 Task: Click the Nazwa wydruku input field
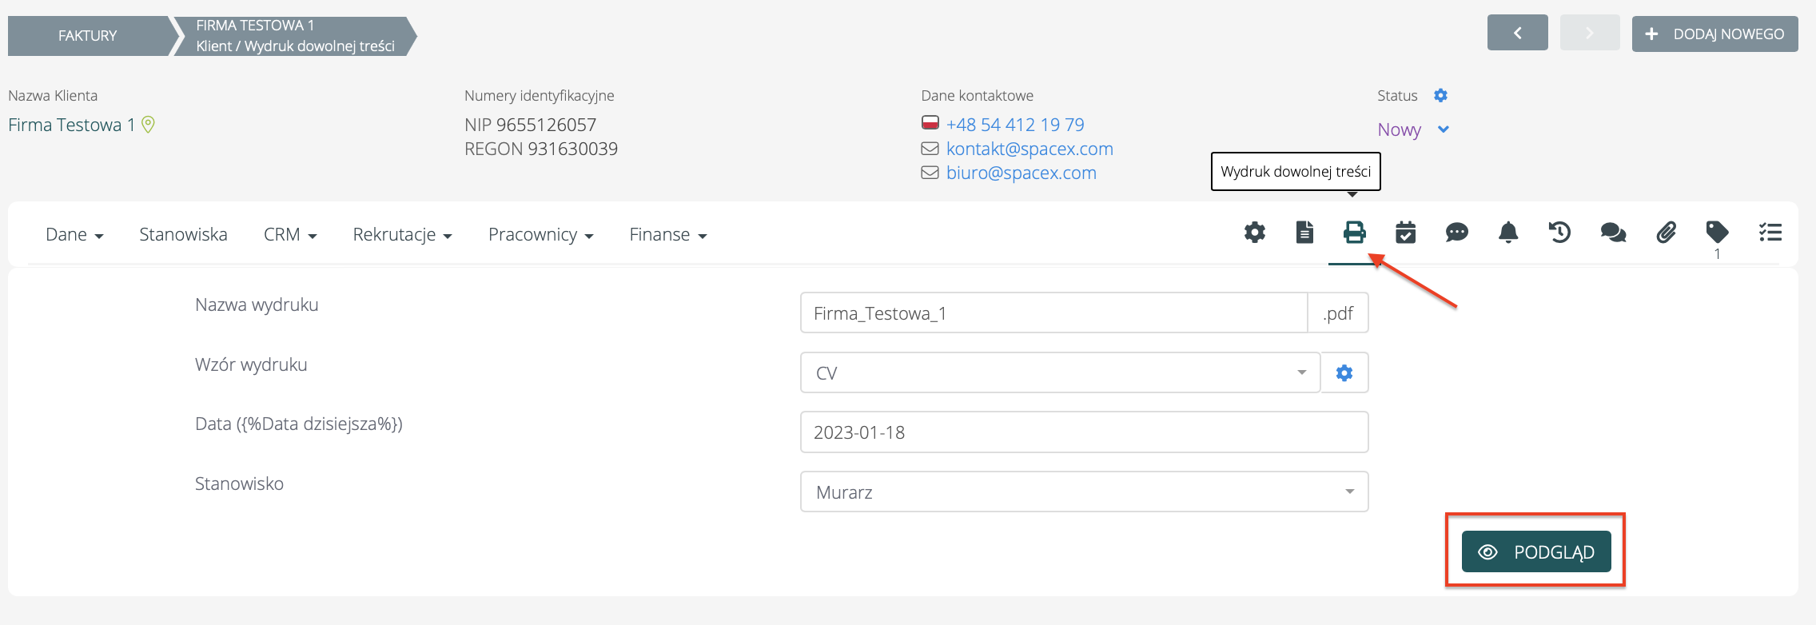pos(1053,313)
